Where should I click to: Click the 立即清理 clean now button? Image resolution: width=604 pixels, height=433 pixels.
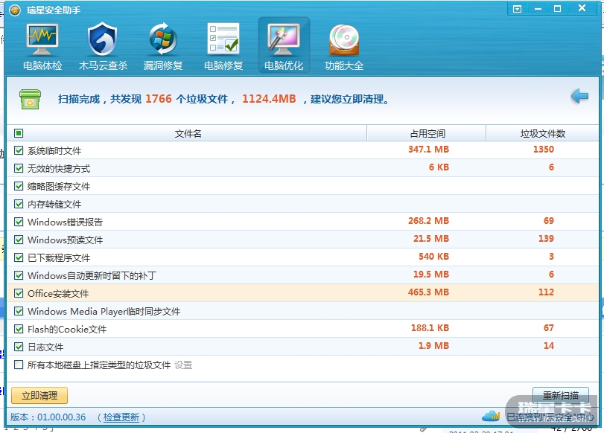tap(39, 396)
